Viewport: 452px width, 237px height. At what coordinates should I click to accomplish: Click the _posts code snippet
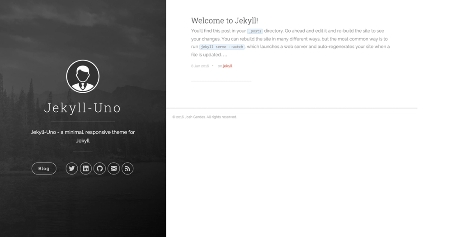coord(255,31)
